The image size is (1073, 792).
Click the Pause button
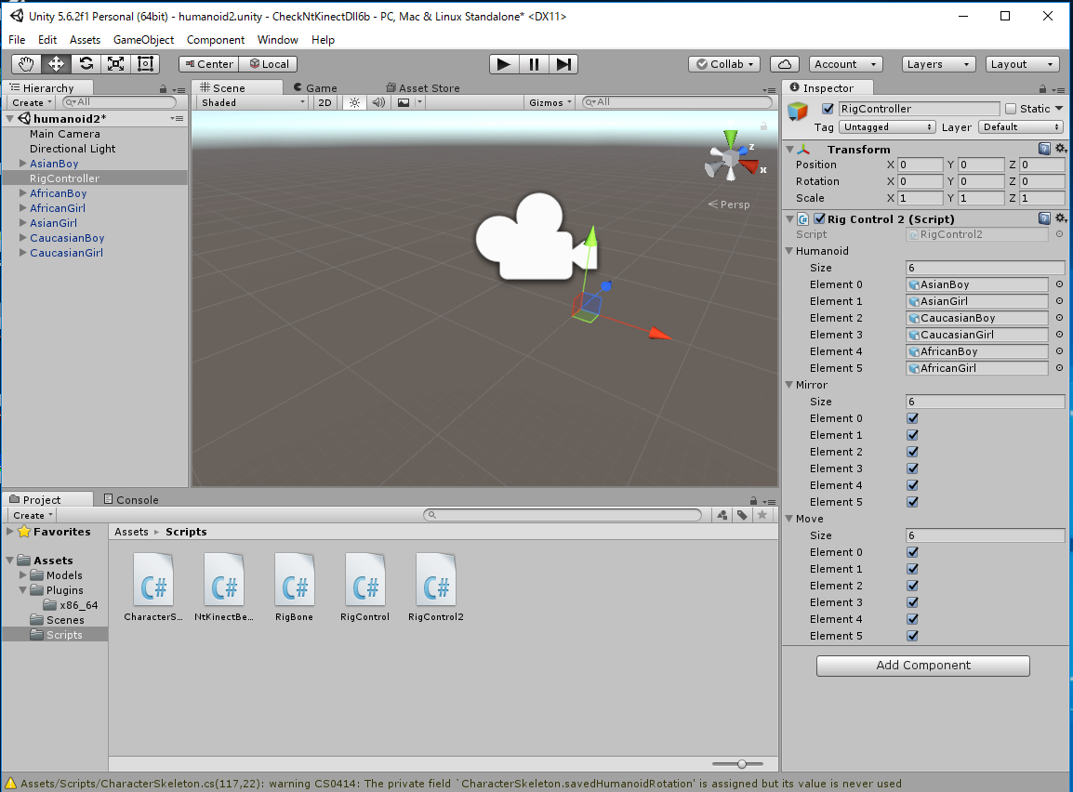(534, 64)
